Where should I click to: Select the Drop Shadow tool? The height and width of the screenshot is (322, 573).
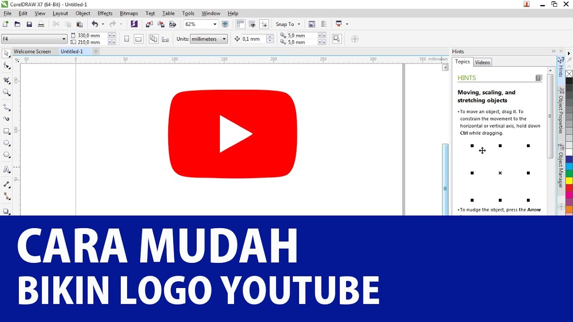[6, 211]
